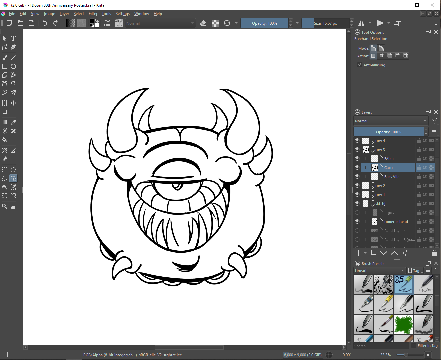Select the Fill bucket tool
This screenshot has width=441, height=360.
click(x=5, y=140)
